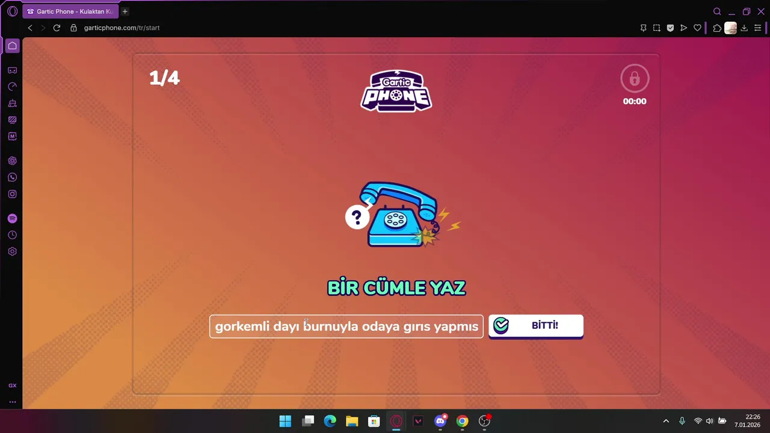
Task: Open OBS Studio from the taskbar
Action: click(x=484, y=421)
